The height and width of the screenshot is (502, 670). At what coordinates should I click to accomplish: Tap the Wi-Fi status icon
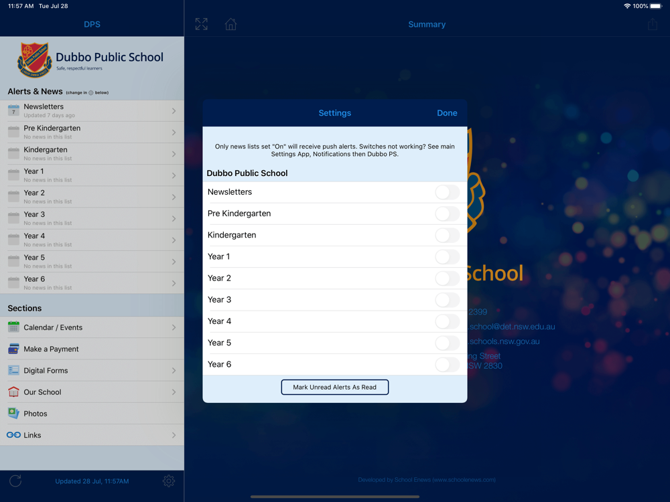[627, 6]
